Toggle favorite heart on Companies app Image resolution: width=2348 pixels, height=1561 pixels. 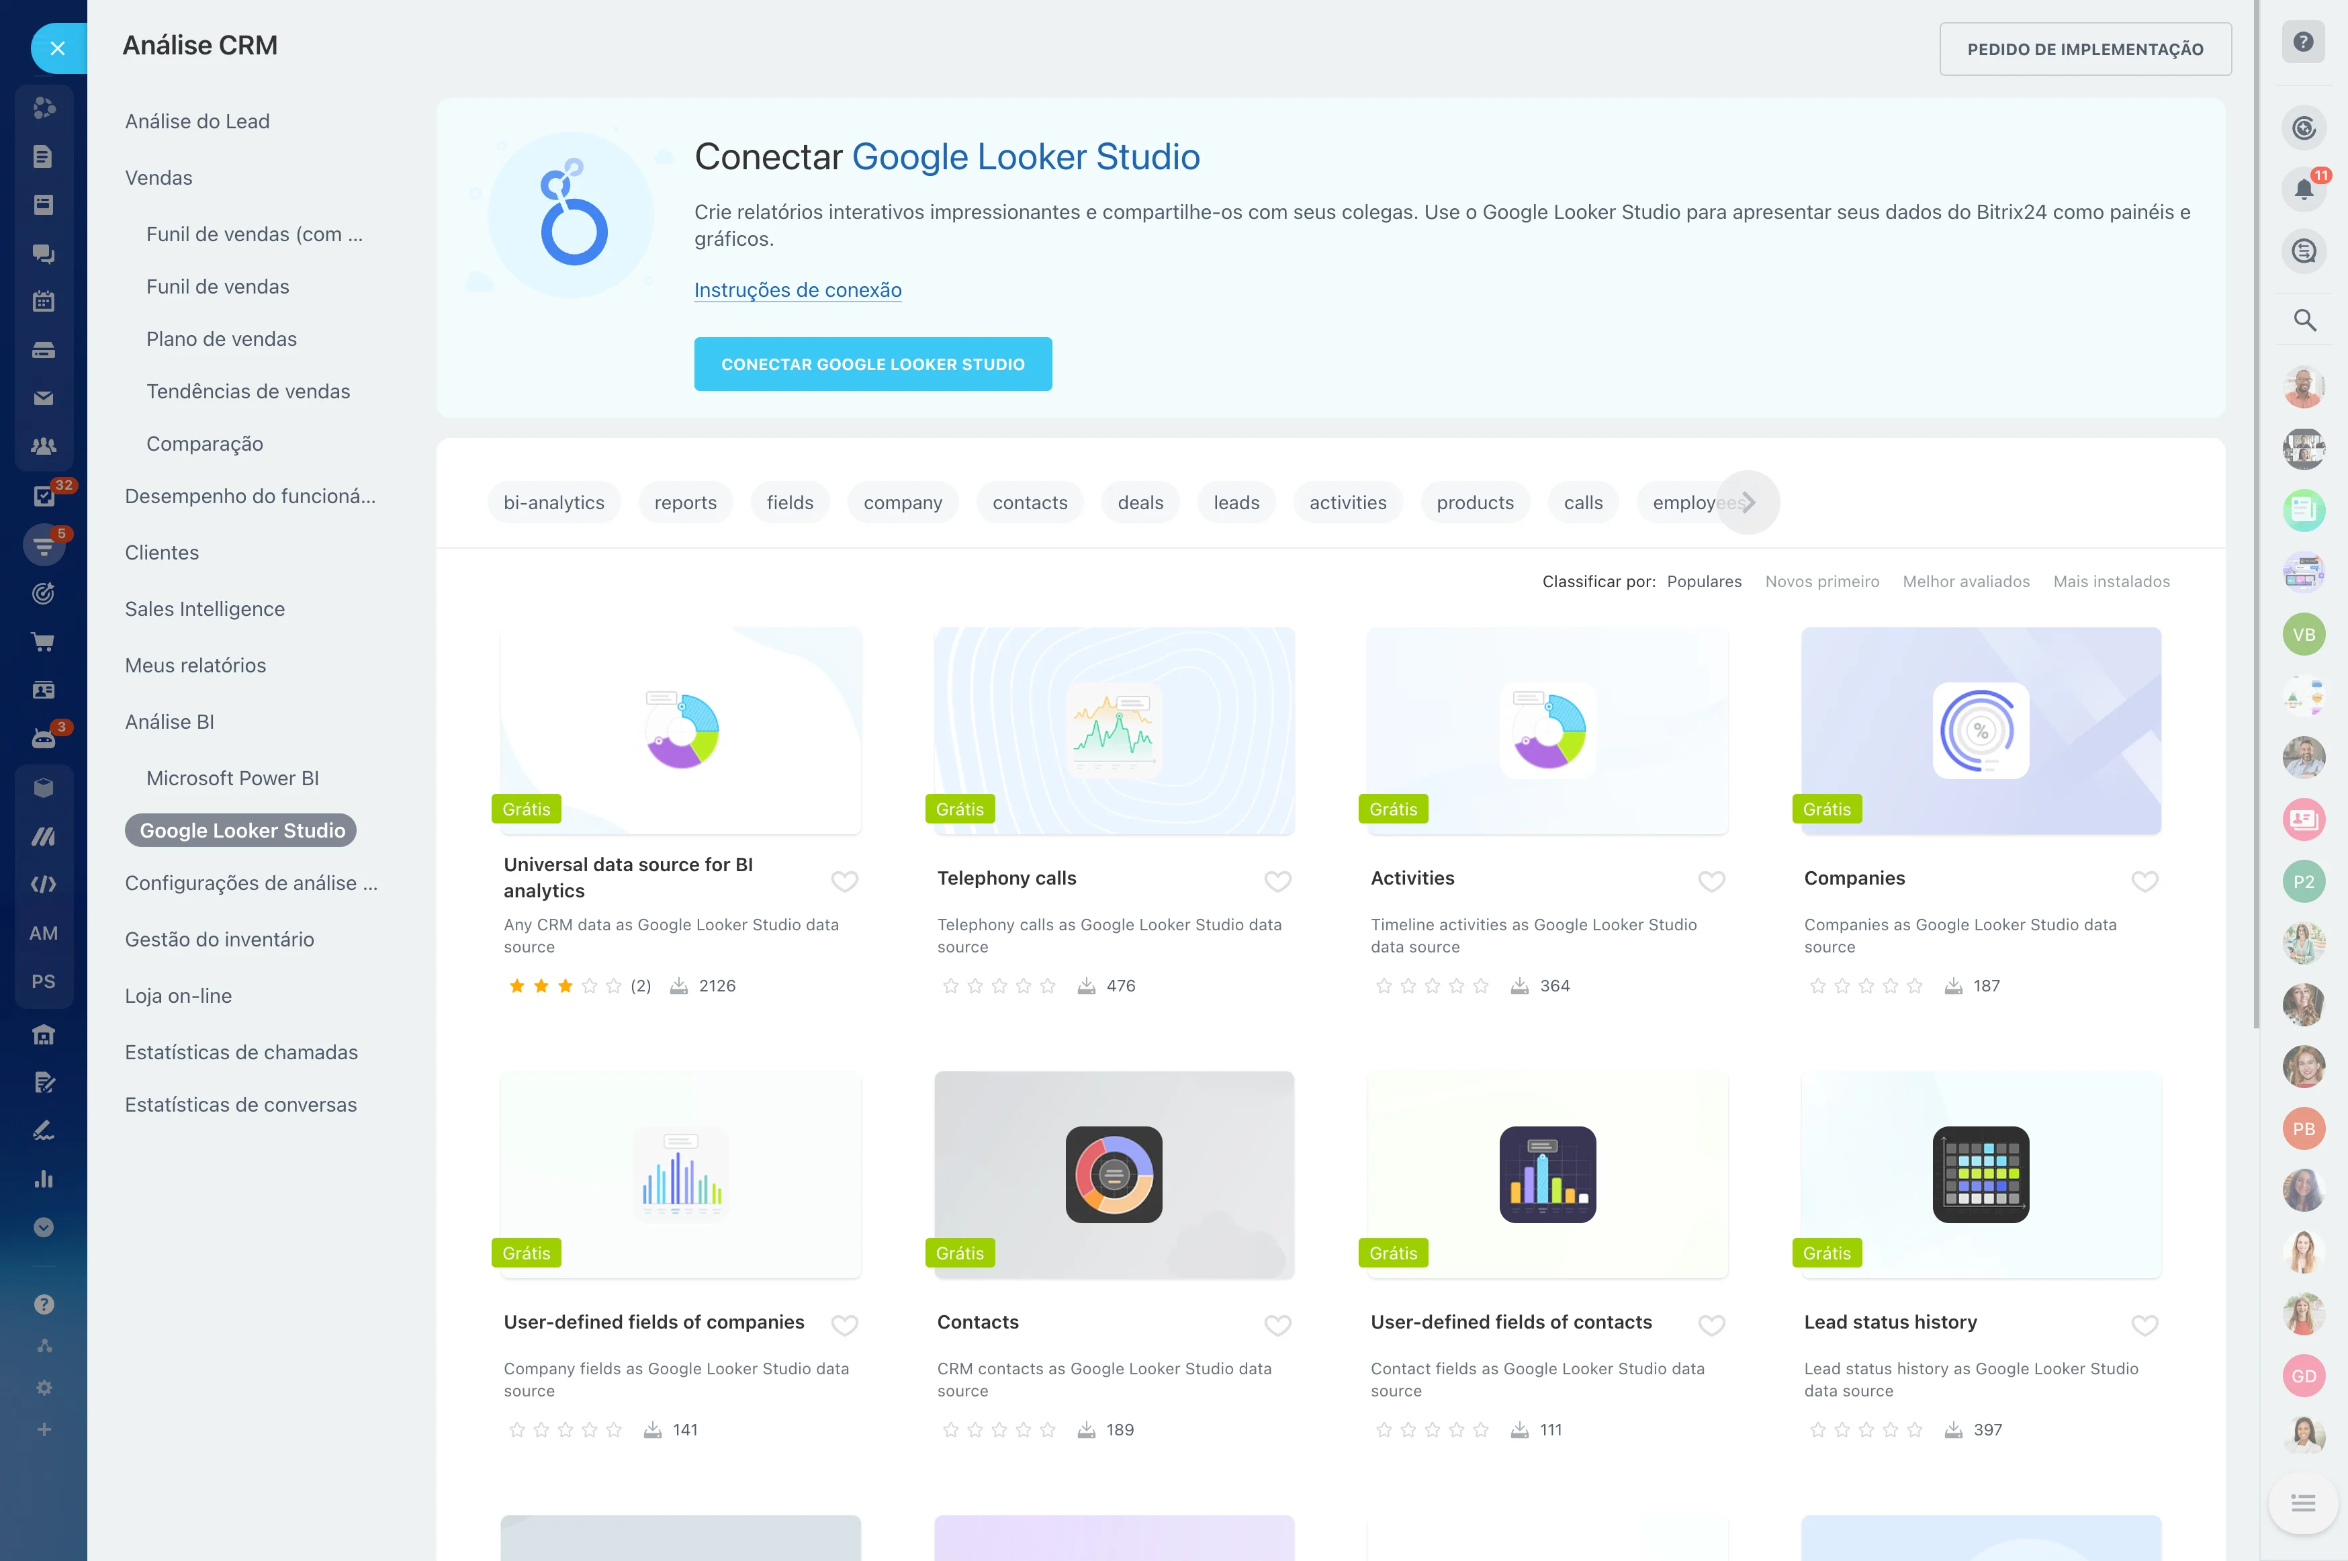point(2144,881)
